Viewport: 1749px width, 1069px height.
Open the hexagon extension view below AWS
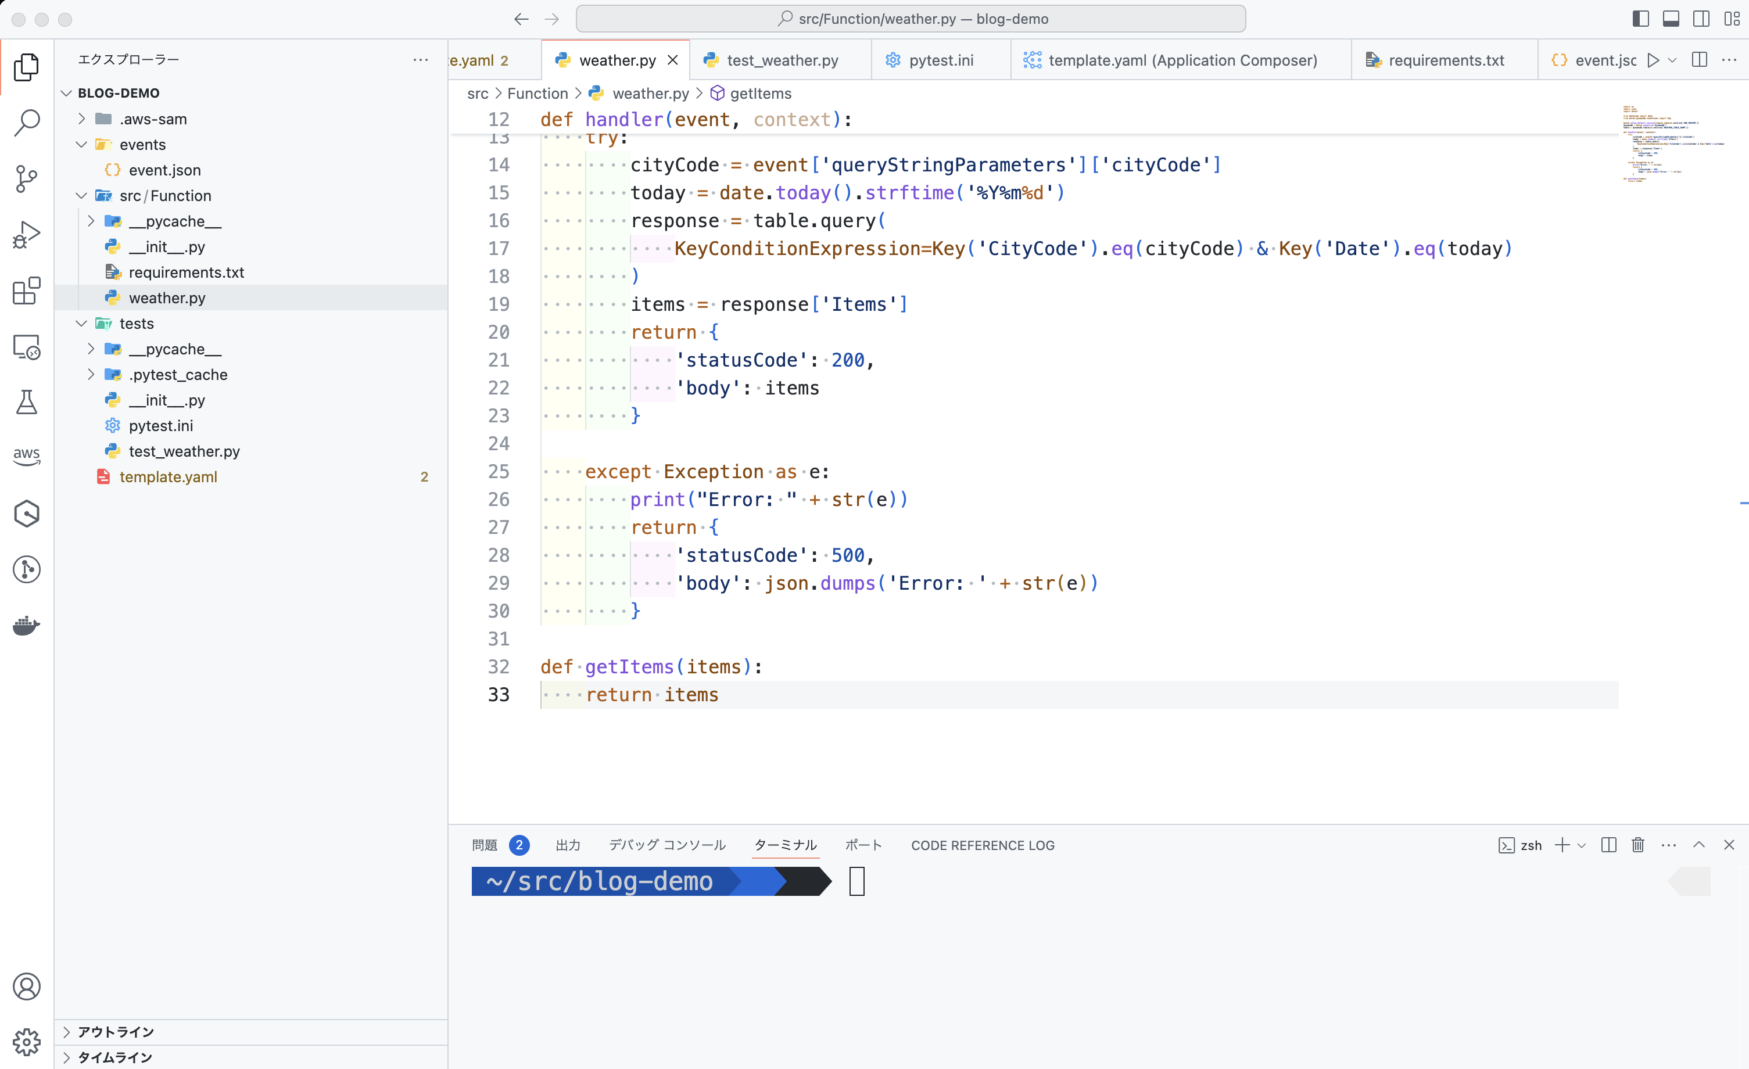[26, 513]
